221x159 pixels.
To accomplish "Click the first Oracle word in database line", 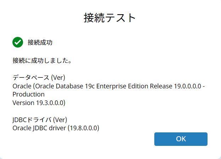I will 22,86.
